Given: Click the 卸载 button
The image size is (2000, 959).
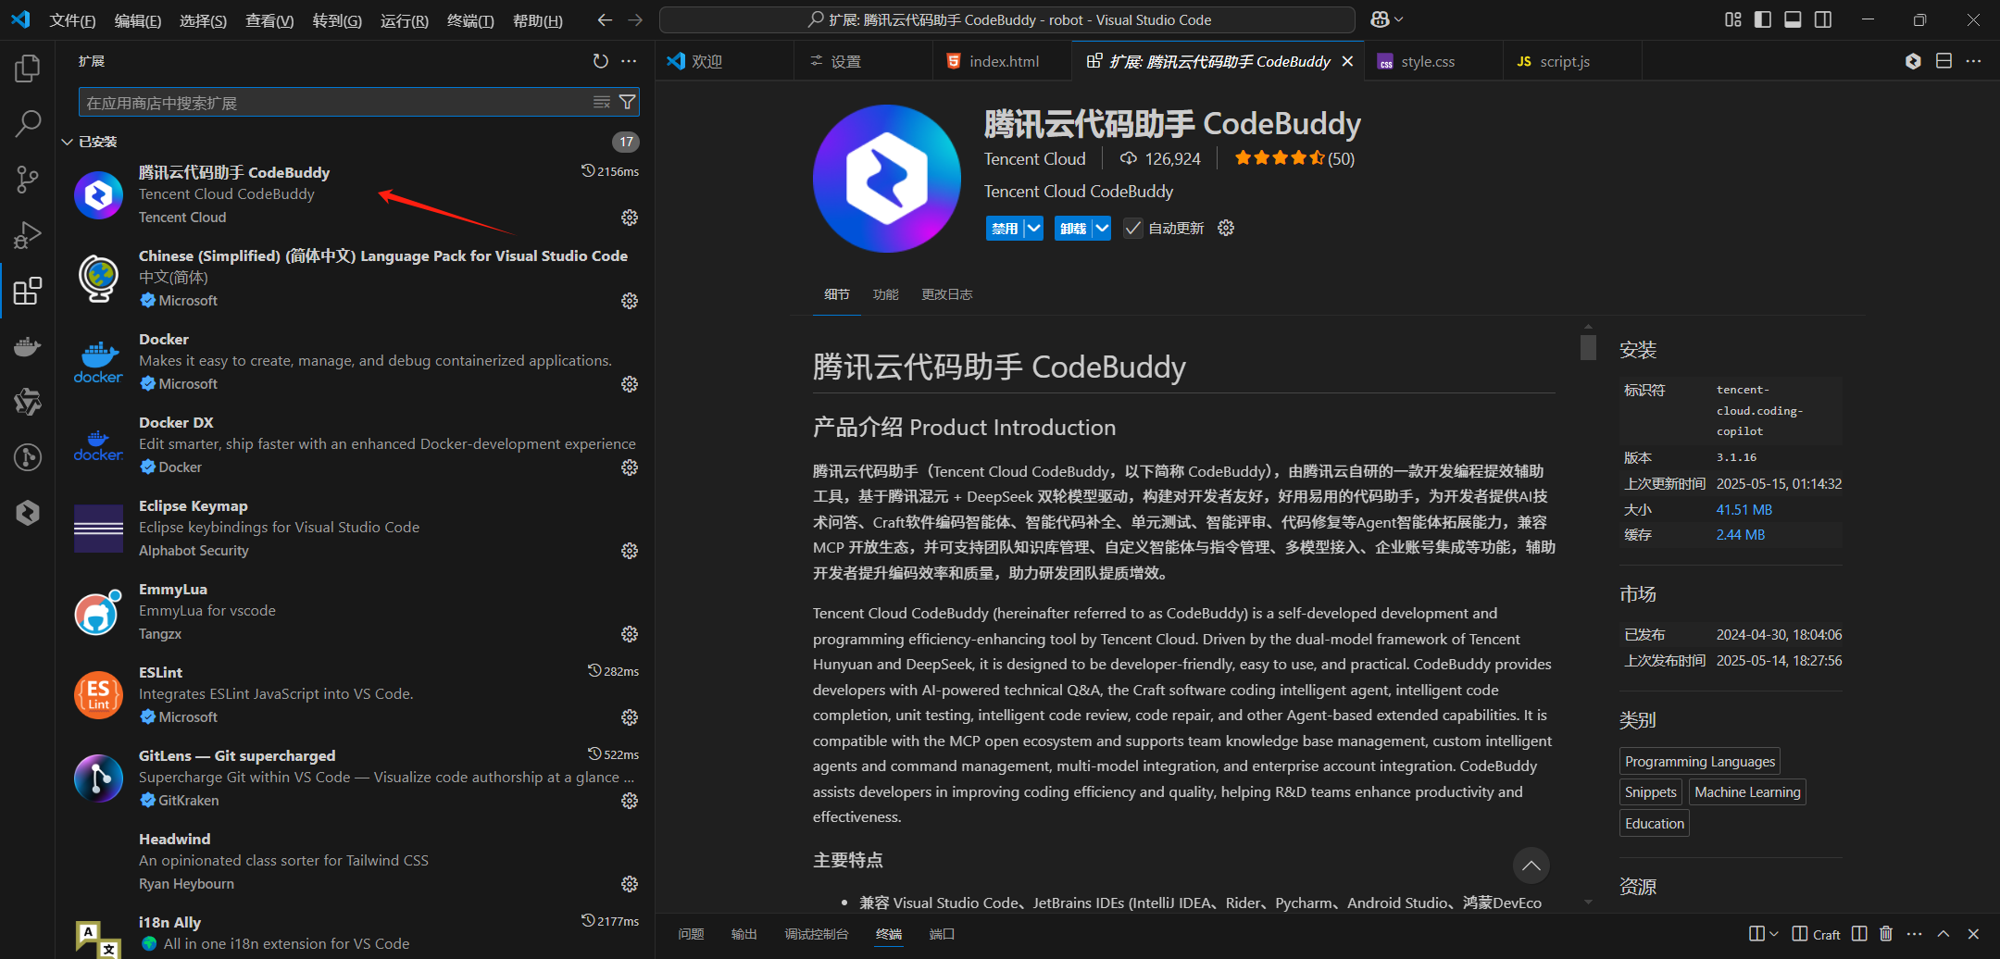Looking at the screenshot, I should [1072, 228].
